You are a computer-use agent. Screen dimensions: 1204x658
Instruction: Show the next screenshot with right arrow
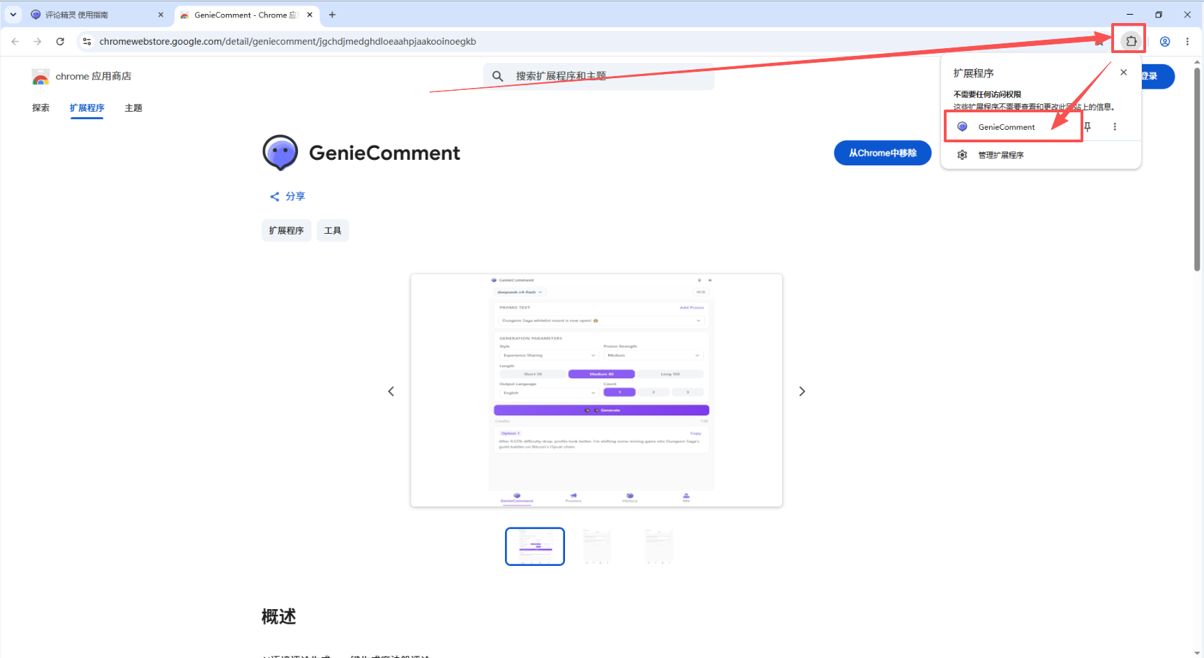pyautogui.click(x=802, y=391)
